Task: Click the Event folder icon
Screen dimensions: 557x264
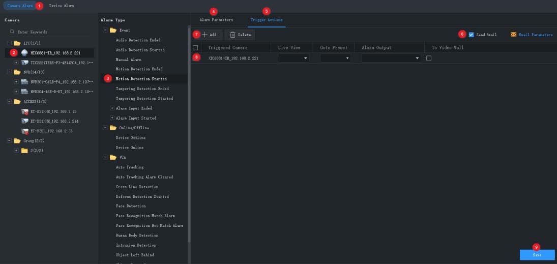Action: (x=113, y=30)
